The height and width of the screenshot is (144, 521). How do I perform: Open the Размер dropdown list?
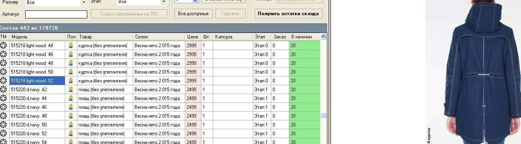(x=84, y=2)
